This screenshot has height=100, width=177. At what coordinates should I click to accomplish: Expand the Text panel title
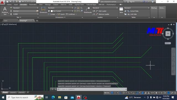point(19,17)
